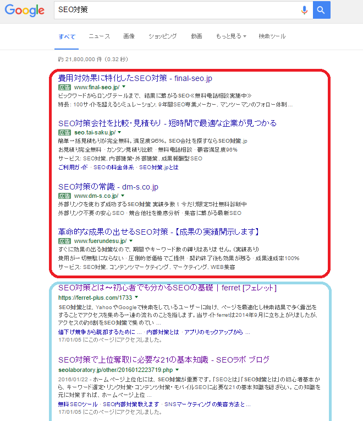This screenshot has width=363, height=421.
Task: Expand the もっと見る dropdown menu
Action: tap(231, 36)
